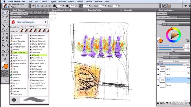Image resolution: width=191 pixels, height=107 pixels.
Task: Choose freehand strokes in property bar
Action: point(38,6)
